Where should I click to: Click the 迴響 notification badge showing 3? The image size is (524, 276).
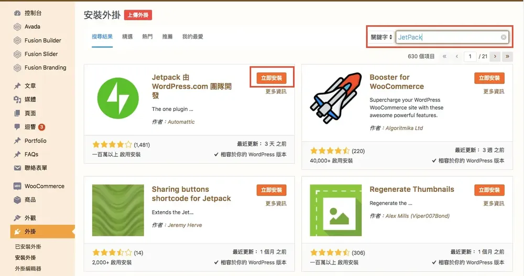pos(41,127)
